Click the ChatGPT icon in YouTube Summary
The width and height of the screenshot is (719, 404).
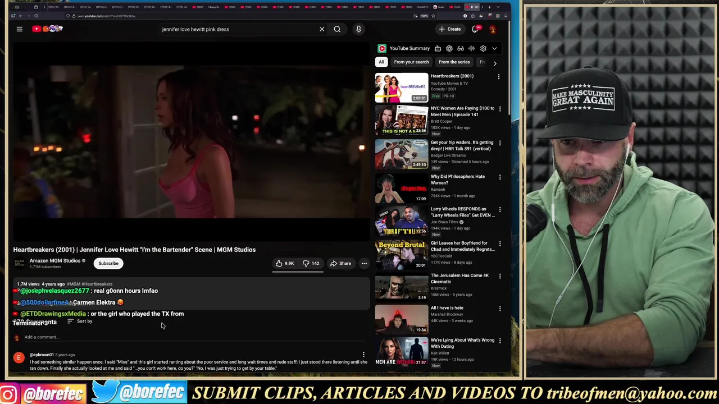click(x=449, y=48)
